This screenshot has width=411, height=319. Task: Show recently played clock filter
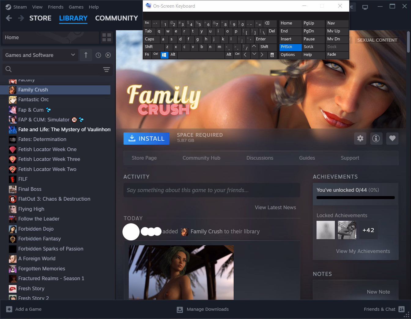[98, 55]
